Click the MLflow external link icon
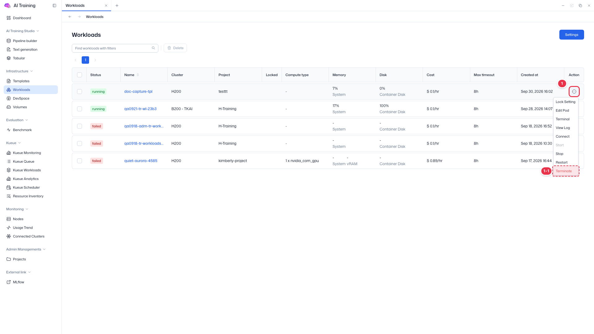This screenshot has height=334, width=594. pyautogui.click(x=9, y=282)
